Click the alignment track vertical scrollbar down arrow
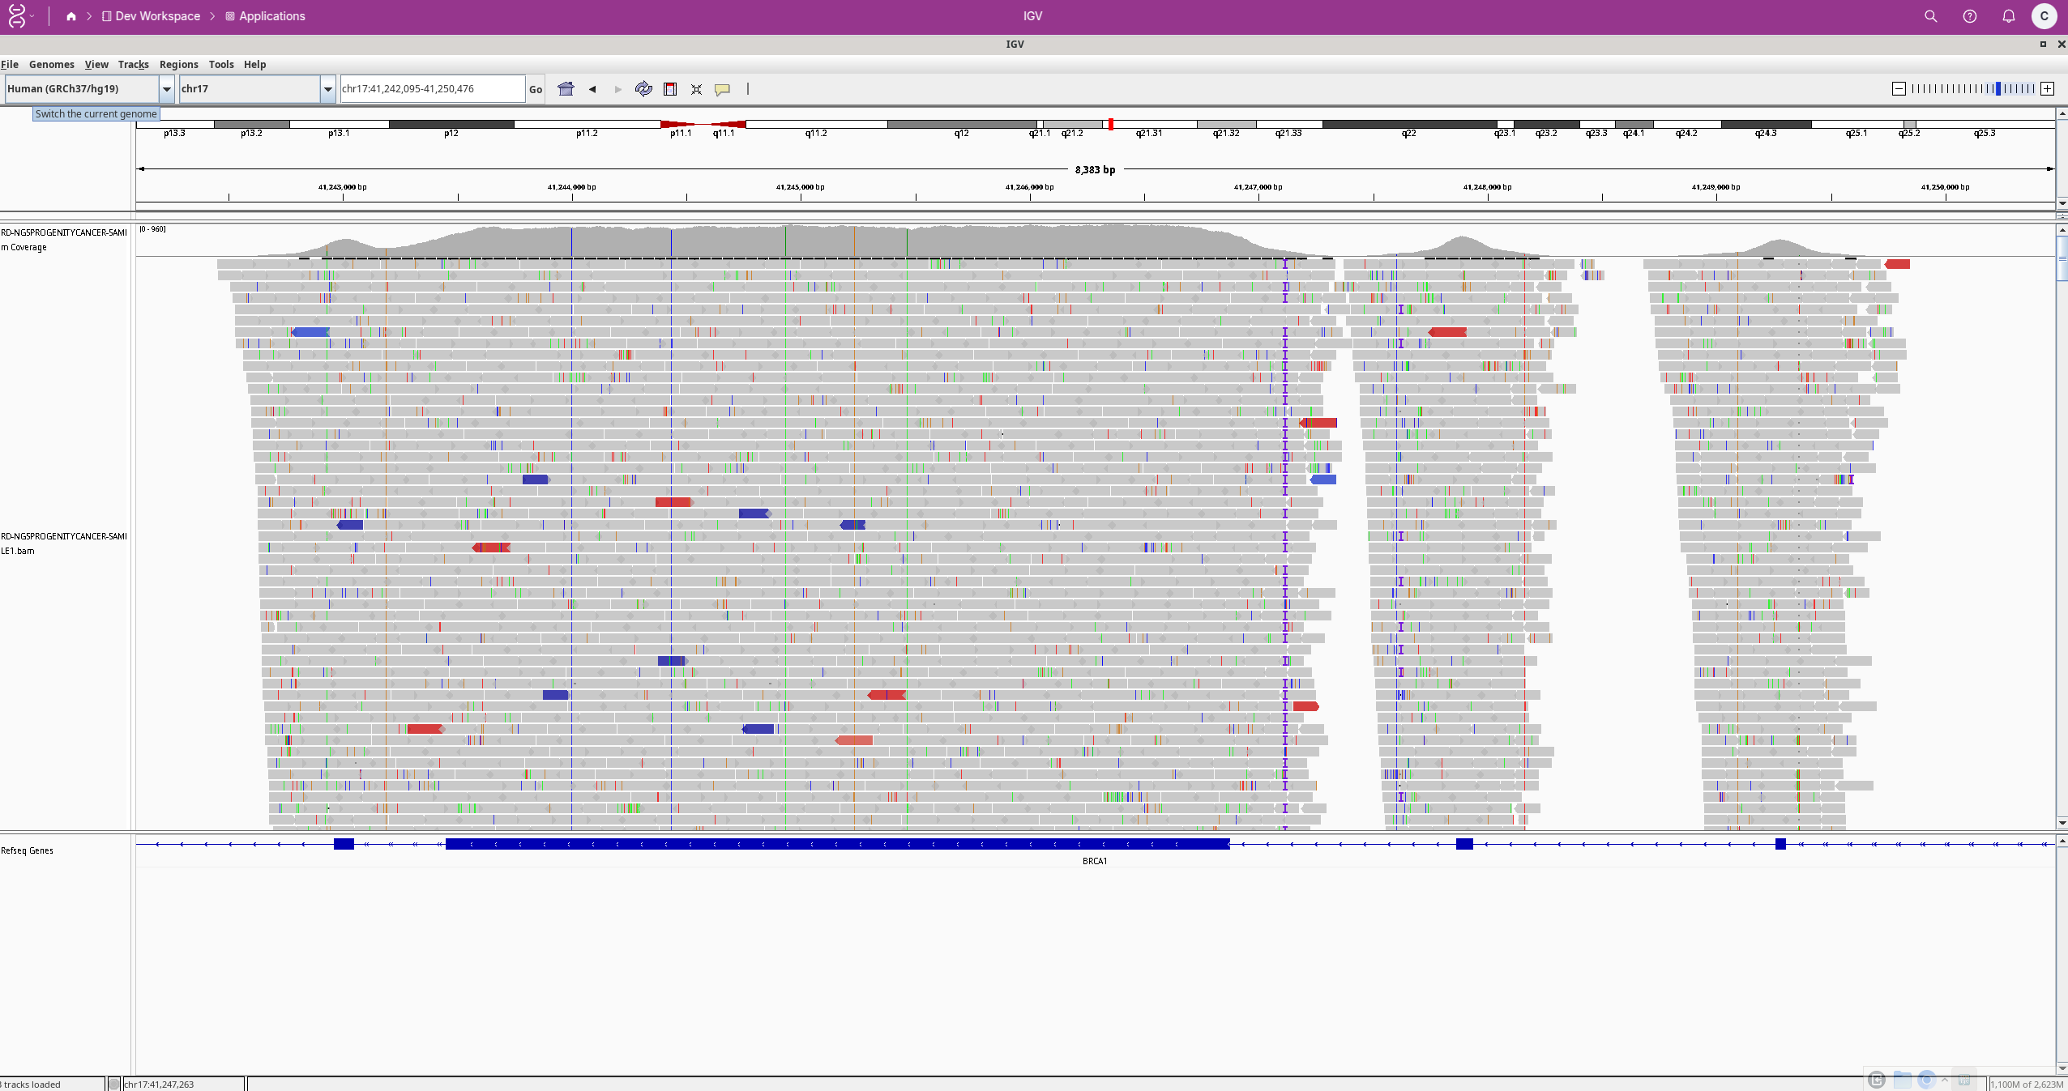Image resolution: width=2068 pixels, height=1091 pixels. (x=2062, y=824)
